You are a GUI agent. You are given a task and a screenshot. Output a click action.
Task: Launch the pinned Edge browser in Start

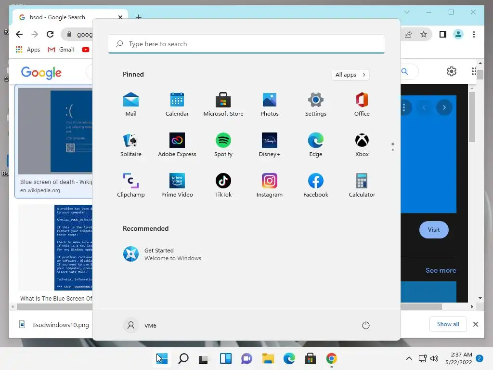coord(316,145)
